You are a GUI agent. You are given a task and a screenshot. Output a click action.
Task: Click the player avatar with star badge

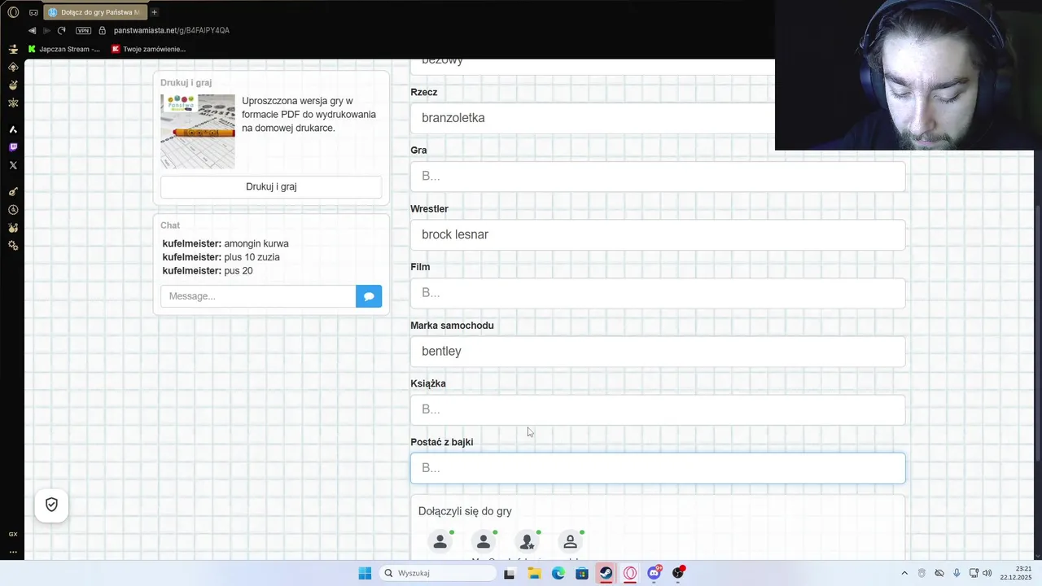pos(527,541)
